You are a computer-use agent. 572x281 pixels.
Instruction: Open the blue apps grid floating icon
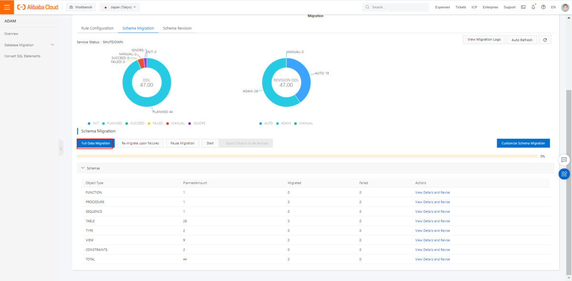564,174
